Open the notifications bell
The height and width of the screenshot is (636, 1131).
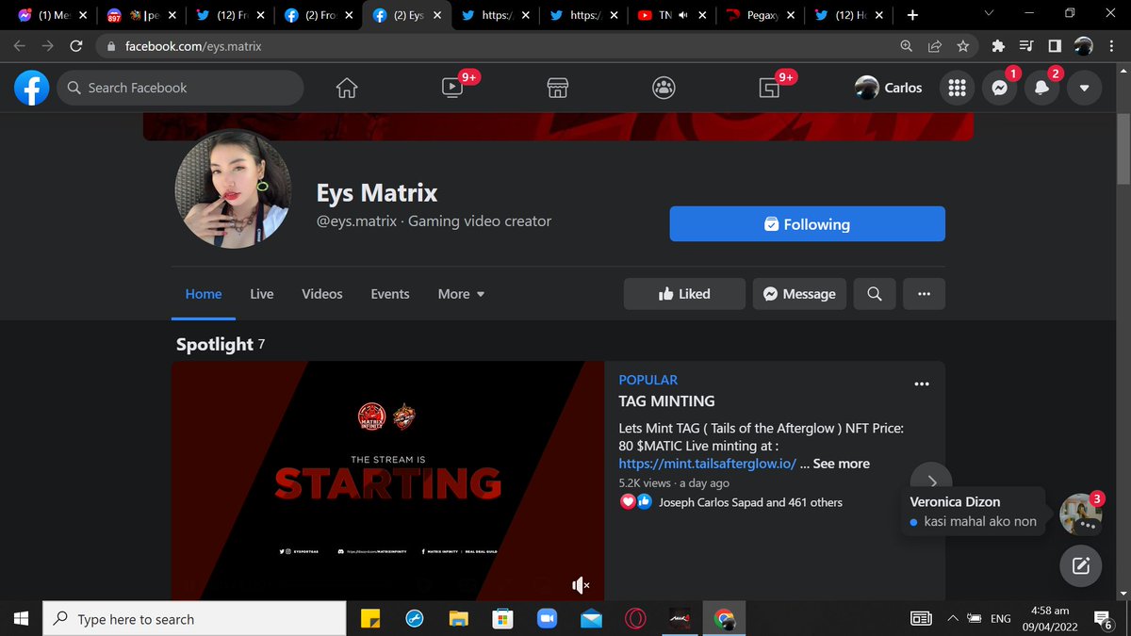1041,88
